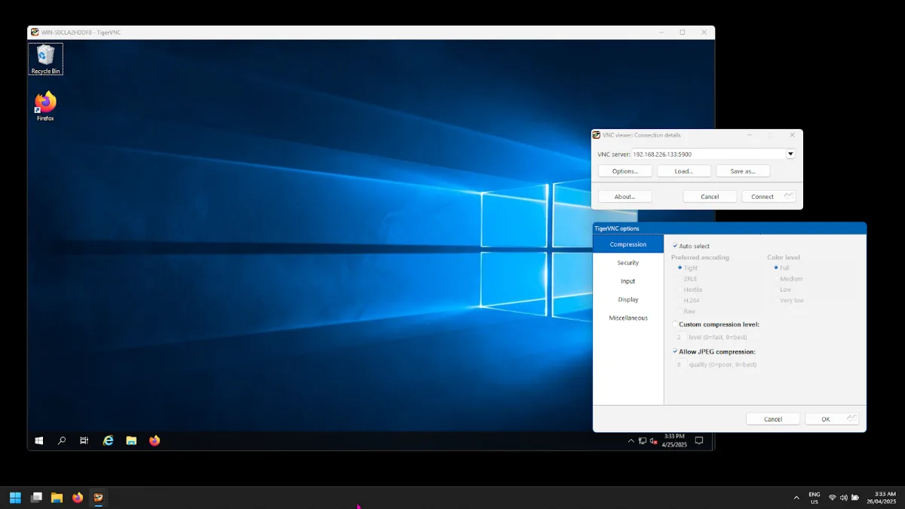This screenshot has width=905, height=509.
Task: Cancel the Connection details dialog
Action: [x=710, y=196]
